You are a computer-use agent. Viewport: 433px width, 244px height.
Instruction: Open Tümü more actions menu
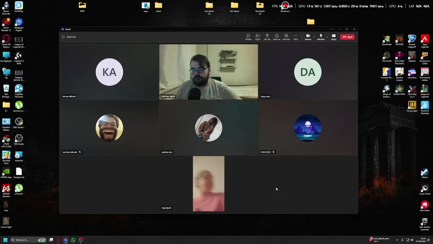pyautogui.click(x=296, y=37)
